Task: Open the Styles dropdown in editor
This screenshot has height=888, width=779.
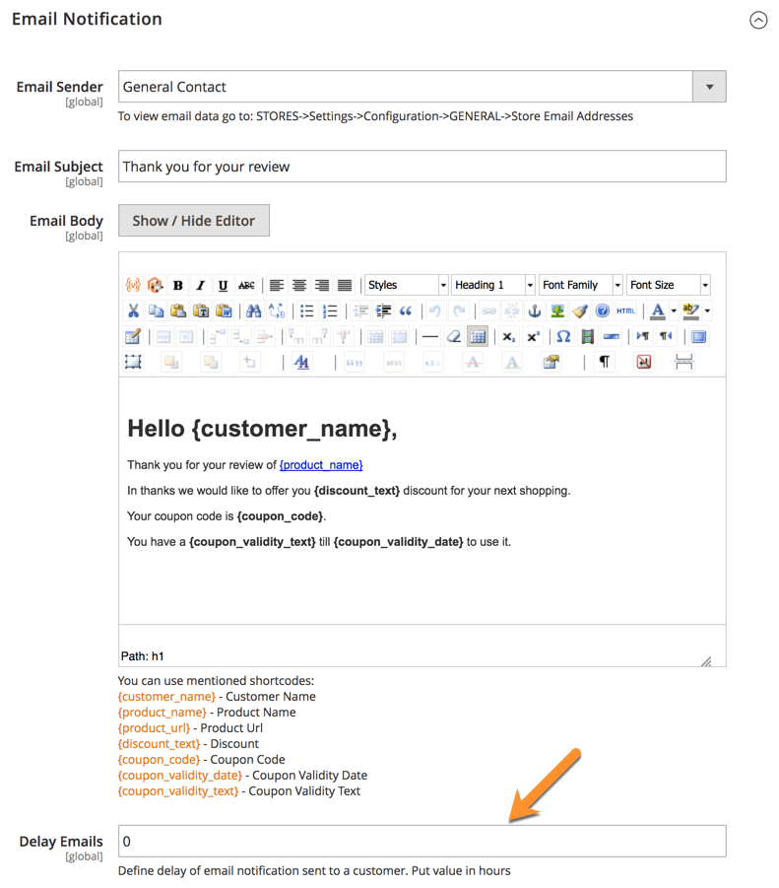Action: pos(406,285)
